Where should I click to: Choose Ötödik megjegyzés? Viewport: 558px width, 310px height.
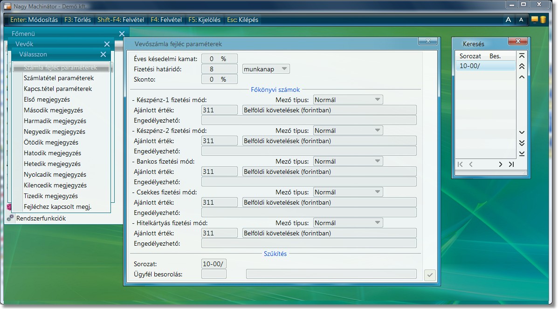click(x=51, y=142)
